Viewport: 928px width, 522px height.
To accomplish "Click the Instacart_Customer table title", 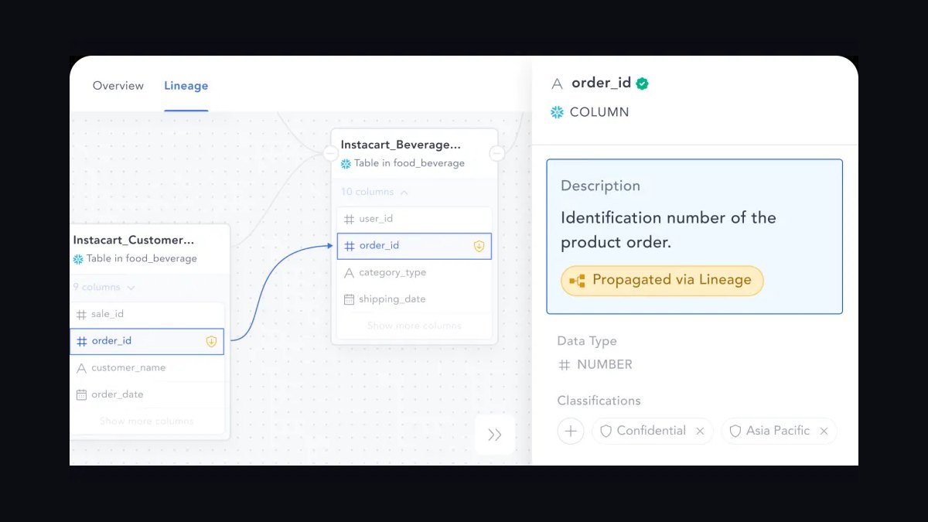I will tap(133, 240).
